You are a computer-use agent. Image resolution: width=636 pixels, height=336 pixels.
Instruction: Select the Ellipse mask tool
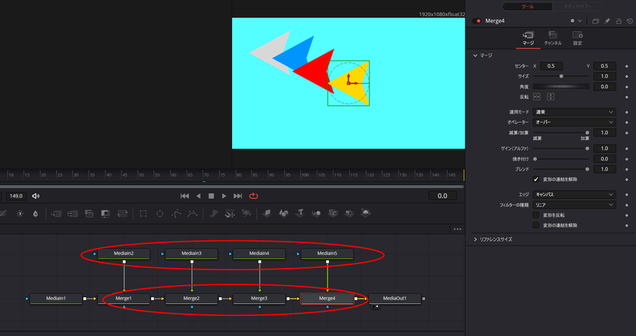160,213
